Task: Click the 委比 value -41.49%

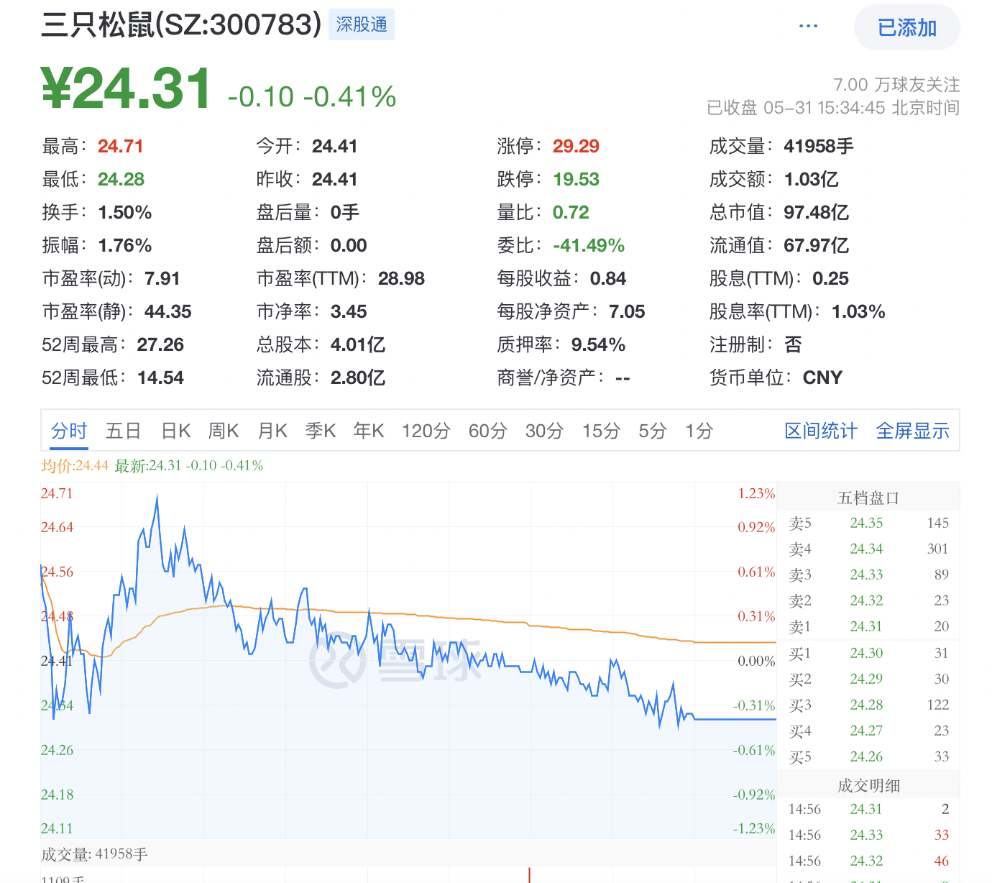Action: [588, 245]
